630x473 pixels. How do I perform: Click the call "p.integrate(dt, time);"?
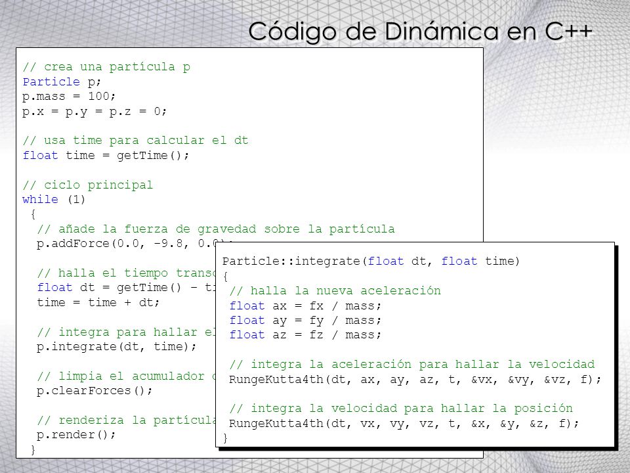pos(117,347)
